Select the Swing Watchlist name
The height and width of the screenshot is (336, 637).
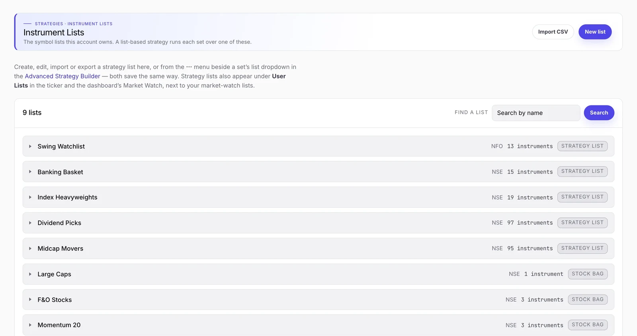point(61,147)
